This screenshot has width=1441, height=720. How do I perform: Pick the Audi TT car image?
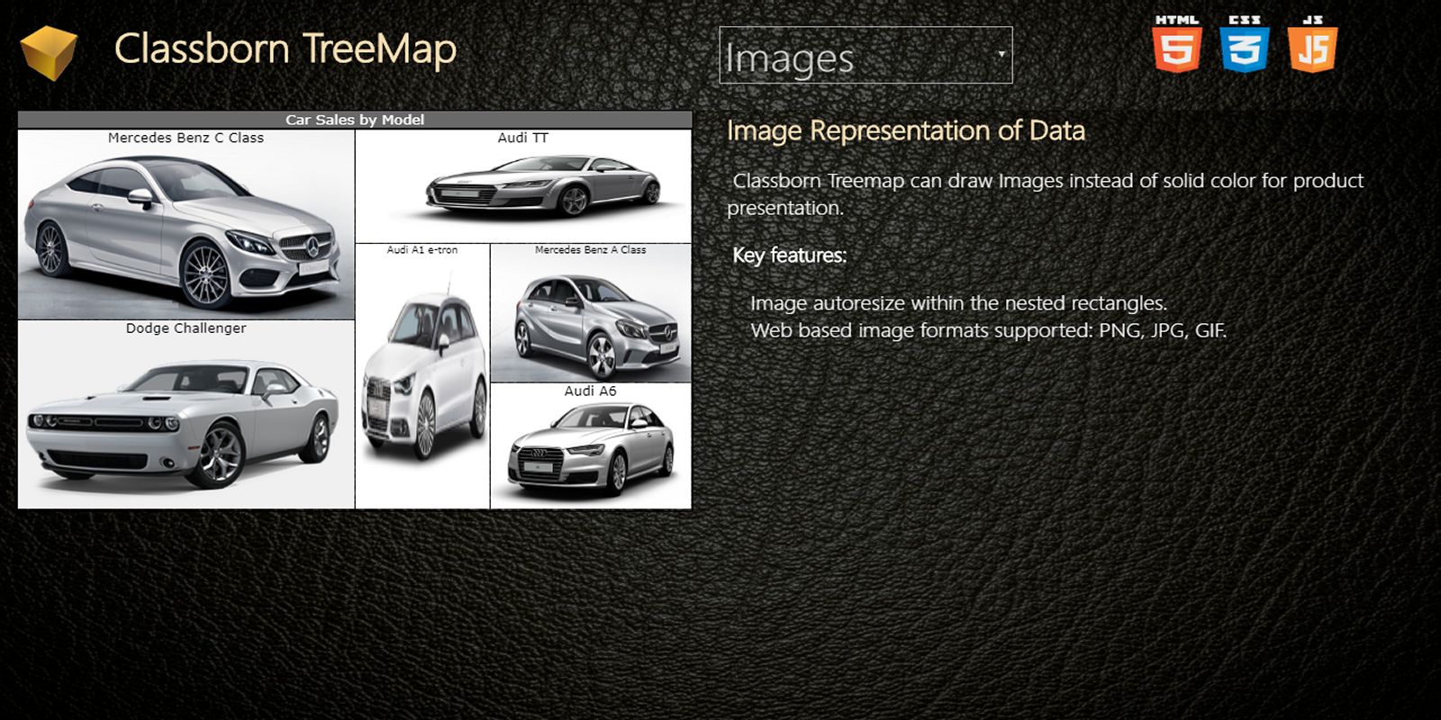point(540,187)
